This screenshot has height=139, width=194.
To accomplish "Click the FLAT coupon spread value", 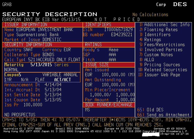I will click(x=40, y=80).
